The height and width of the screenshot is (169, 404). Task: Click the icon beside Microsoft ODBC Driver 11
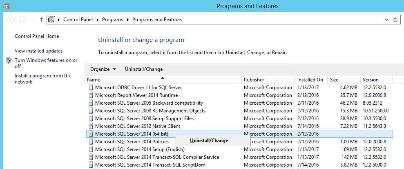pyautogui.click(x=91, y=88)
